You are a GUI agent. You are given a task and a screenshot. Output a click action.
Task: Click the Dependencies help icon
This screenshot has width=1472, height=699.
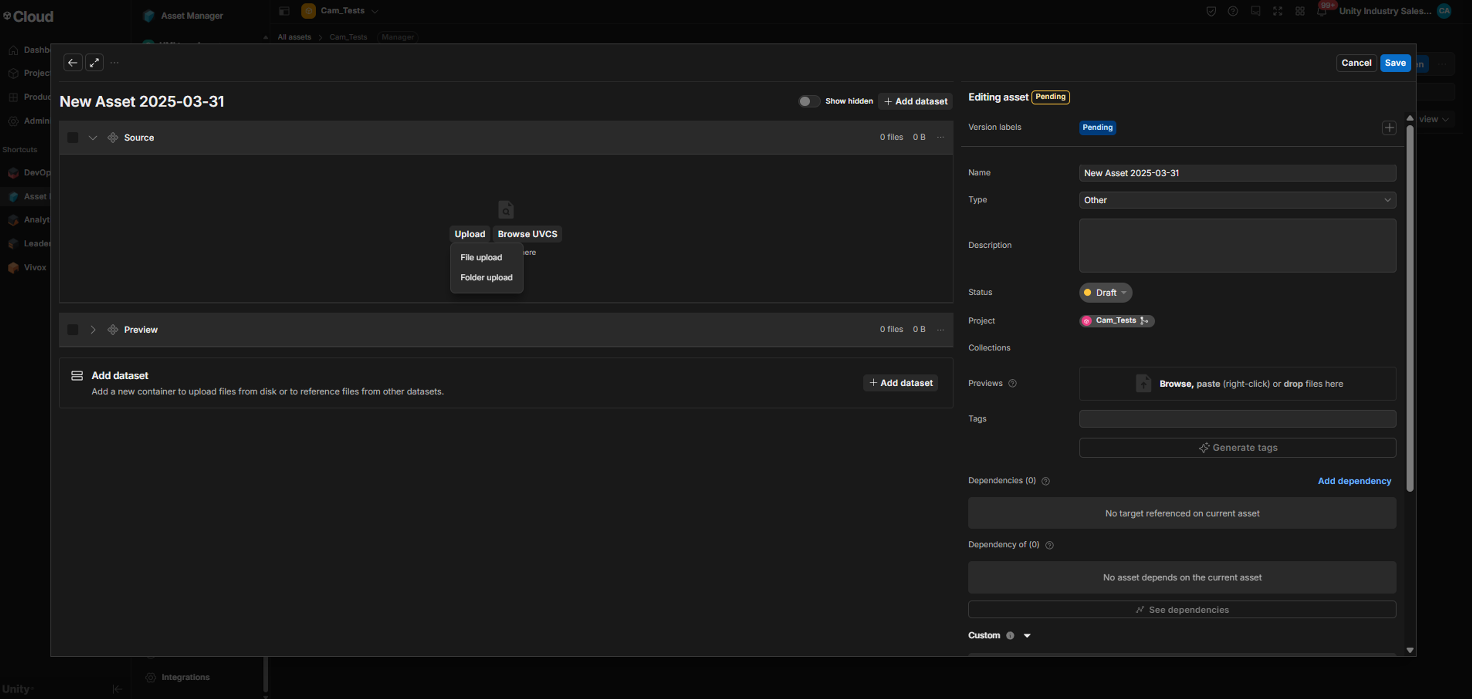[x=1045, y=481]
